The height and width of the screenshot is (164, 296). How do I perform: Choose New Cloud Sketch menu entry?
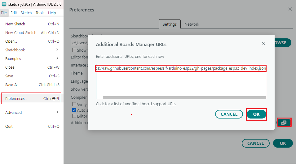[32, 33]
